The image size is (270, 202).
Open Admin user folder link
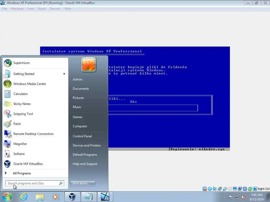tap(78, 79)
